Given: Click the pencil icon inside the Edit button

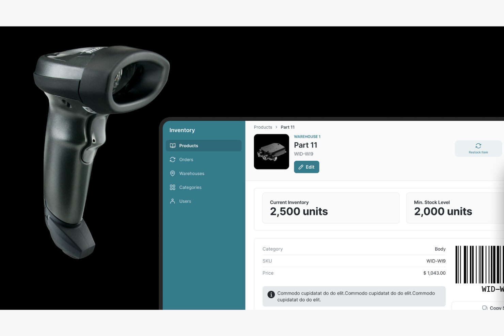Looking at the screenshot, I should 301,167.
